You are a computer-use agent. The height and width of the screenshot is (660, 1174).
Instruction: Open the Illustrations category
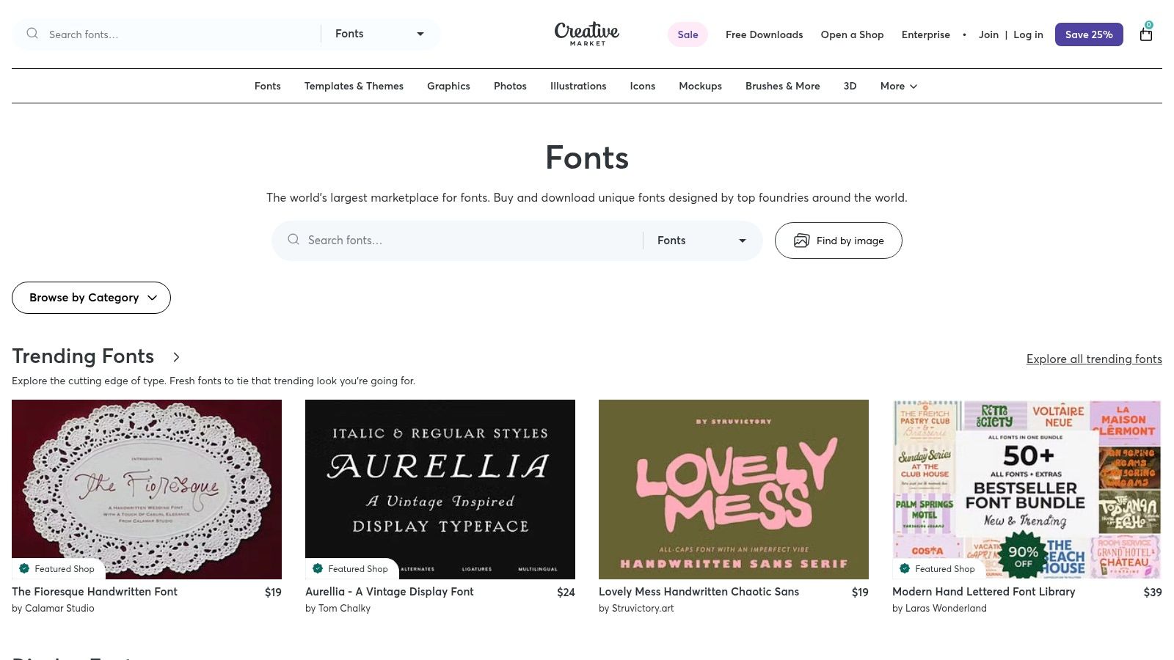pyautogui.click(x=578, y=86)
